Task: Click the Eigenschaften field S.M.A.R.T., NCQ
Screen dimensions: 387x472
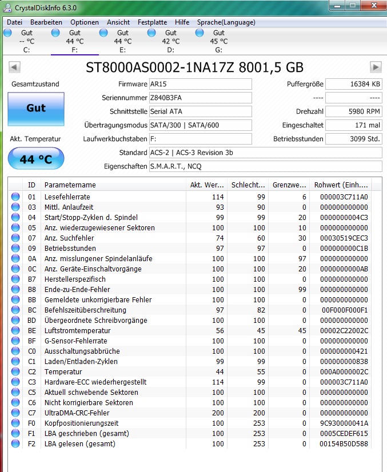Action: click(x=266, y=166)
